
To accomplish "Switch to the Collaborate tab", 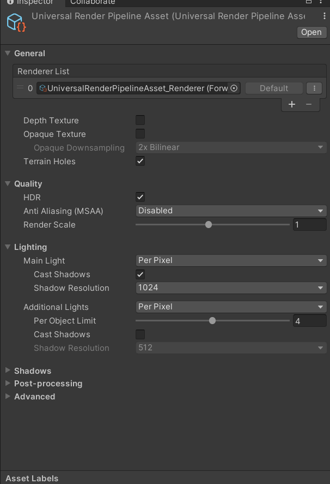I will click(x=92, y=3).
